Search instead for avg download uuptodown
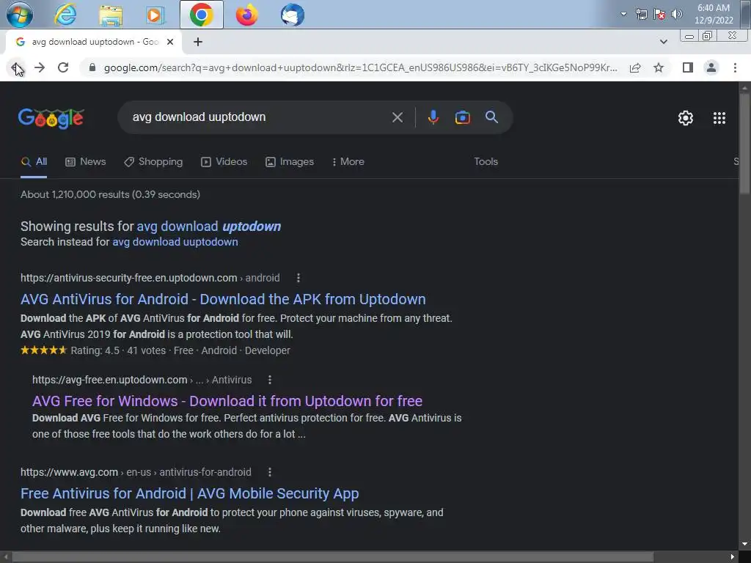The width and height of the screenshot is (751, 563). pos(175,242)
